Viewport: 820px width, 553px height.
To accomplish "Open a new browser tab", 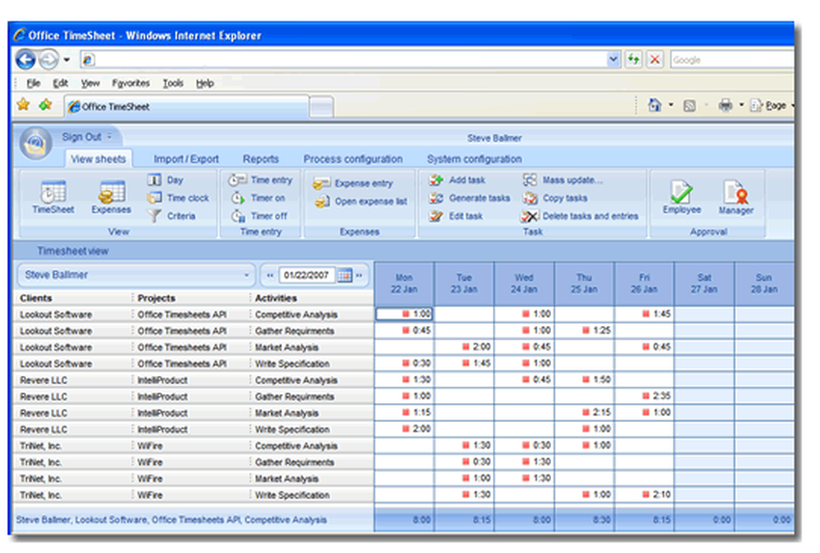I will point(321,107).
